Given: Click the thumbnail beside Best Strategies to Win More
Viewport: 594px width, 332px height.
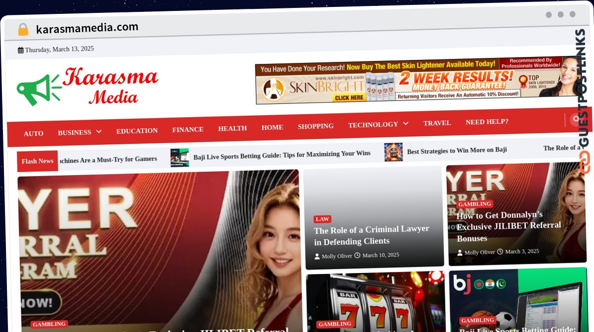Looking at the screenshot, I should click(394, 152).
